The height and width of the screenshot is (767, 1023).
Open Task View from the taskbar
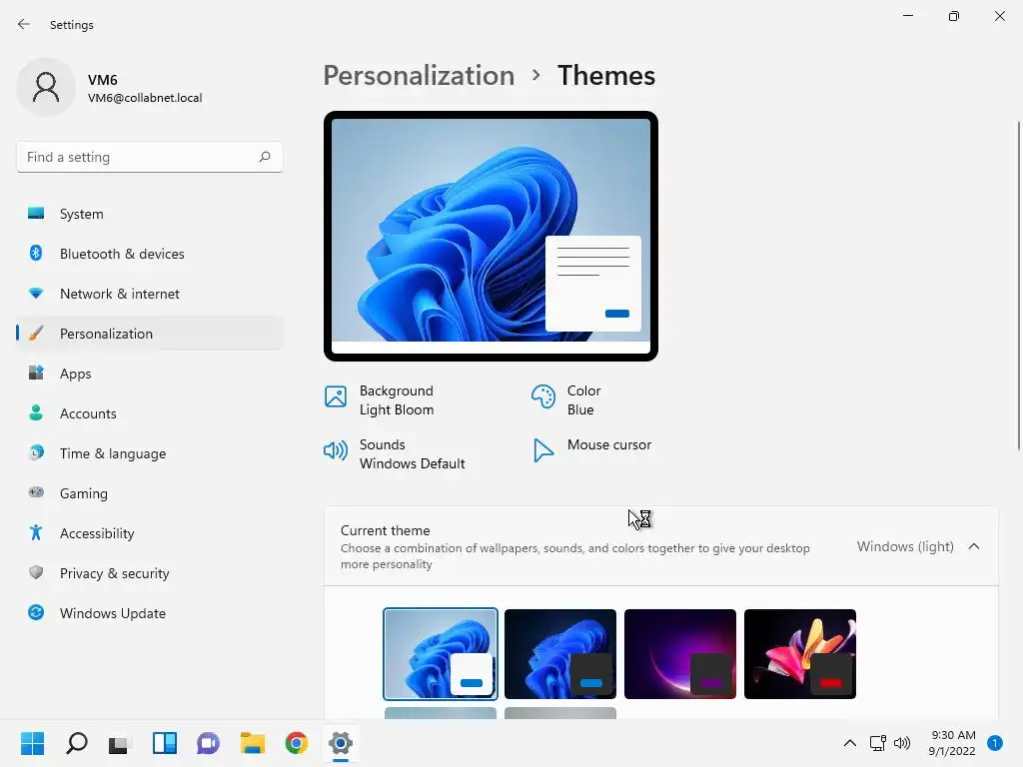pos(120,743)
